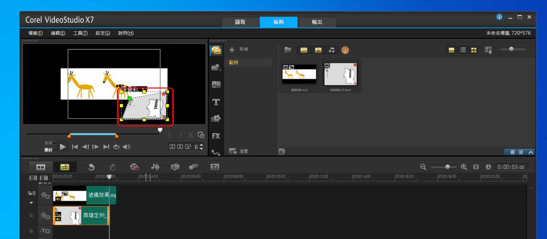The image size is (547, 239).
Task: Switch to Timeline view
Action: coord(65,167)
